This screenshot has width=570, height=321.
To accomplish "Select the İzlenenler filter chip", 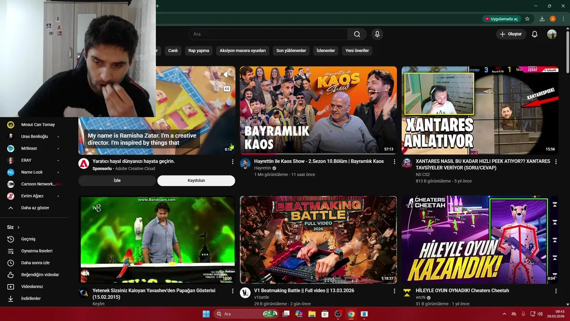I will (x=326, y=51).
